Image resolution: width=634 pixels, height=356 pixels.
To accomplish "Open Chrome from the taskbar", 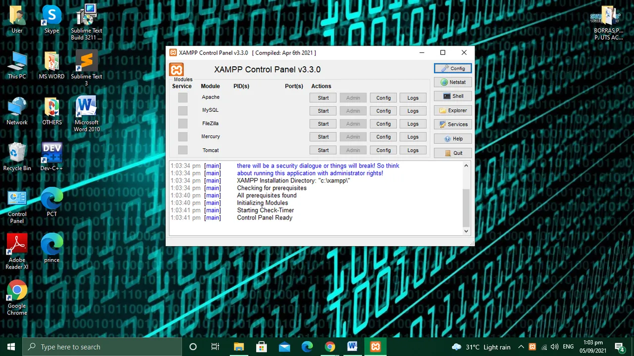I will pos(330,347).
